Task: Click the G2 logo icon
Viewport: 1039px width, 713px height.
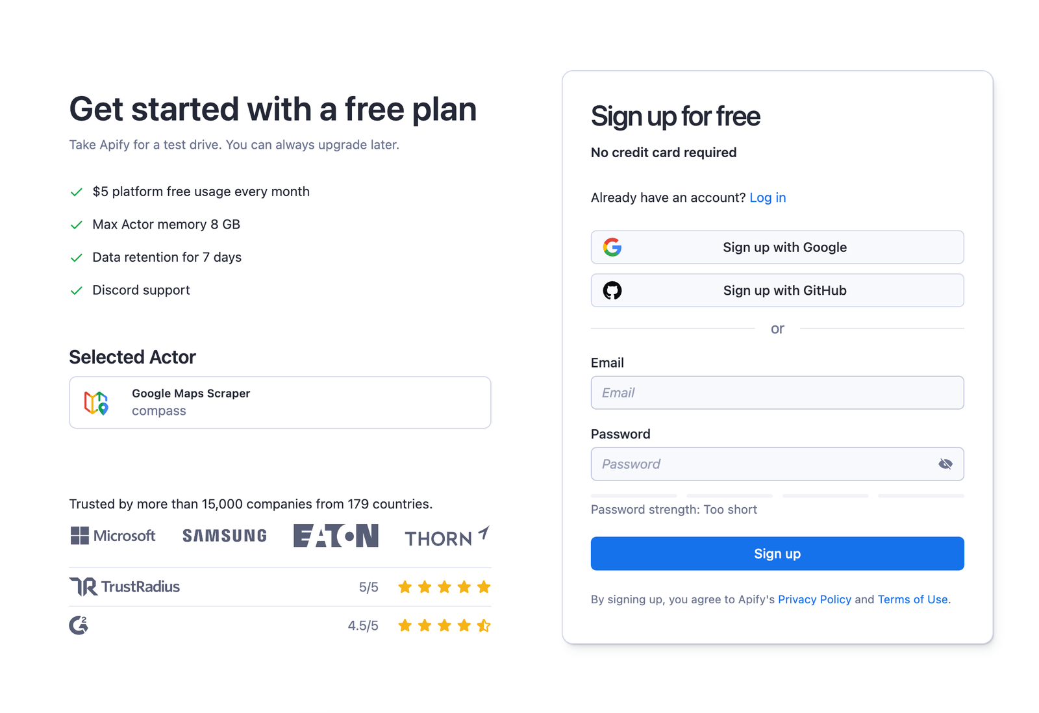Action: (79, 625)
